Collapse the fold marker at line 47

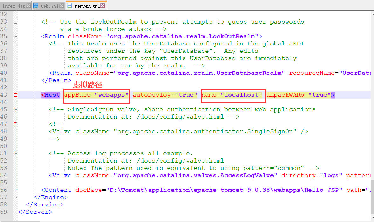coord(16,124)
